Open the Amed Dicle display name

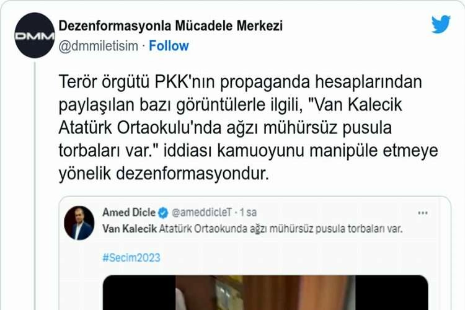[129, 213]
